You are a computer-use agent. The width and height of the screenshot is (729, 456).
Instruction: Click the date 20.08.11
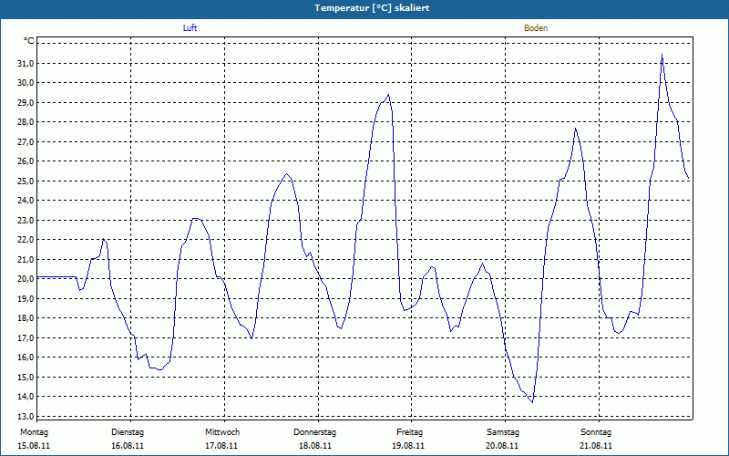click(x=502, y=446)
